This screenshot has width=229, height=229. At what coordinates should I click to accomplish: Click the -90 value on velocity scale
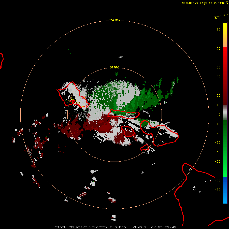[218, 199]
